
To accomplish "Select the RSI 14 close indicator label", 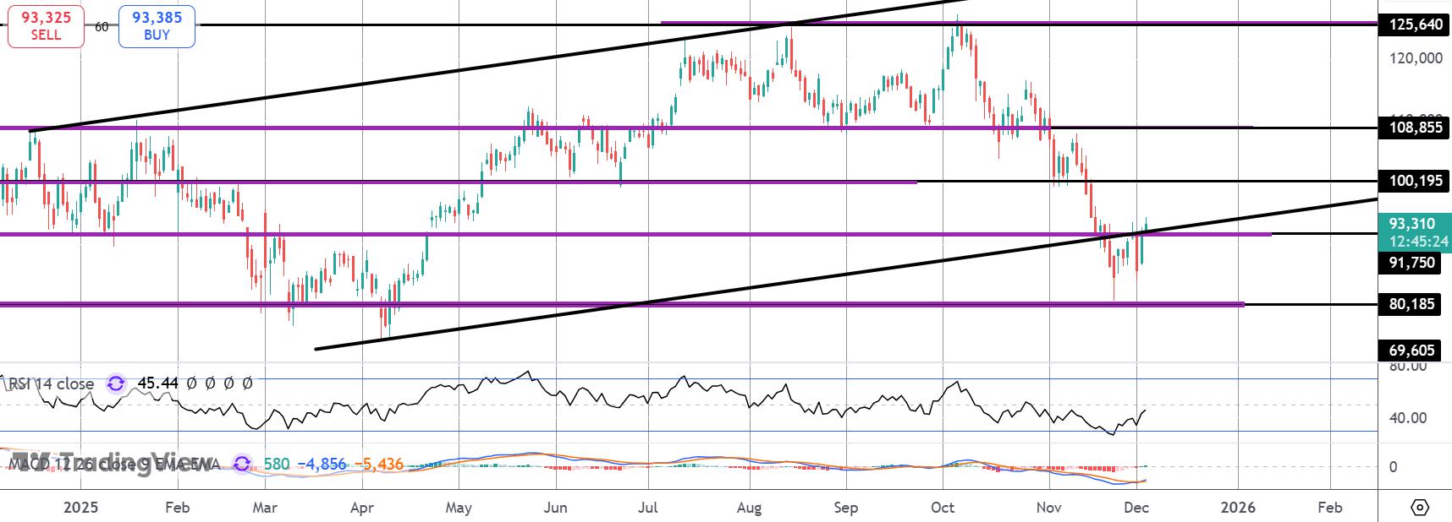I will click(52, 383).
